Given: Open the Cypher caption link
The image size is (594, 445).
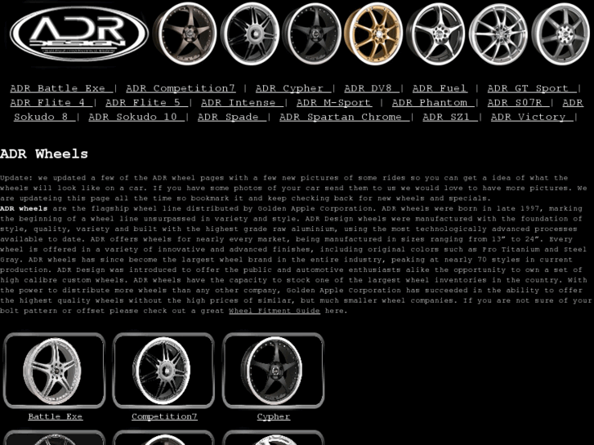Looking at the screenshot, I should [274, 416].
